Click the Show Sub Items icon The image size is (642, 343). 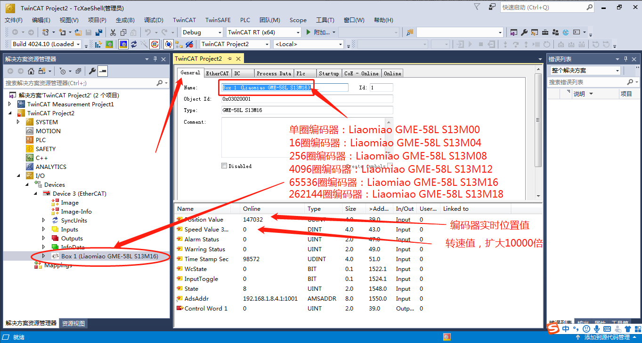tap(179, 44)
